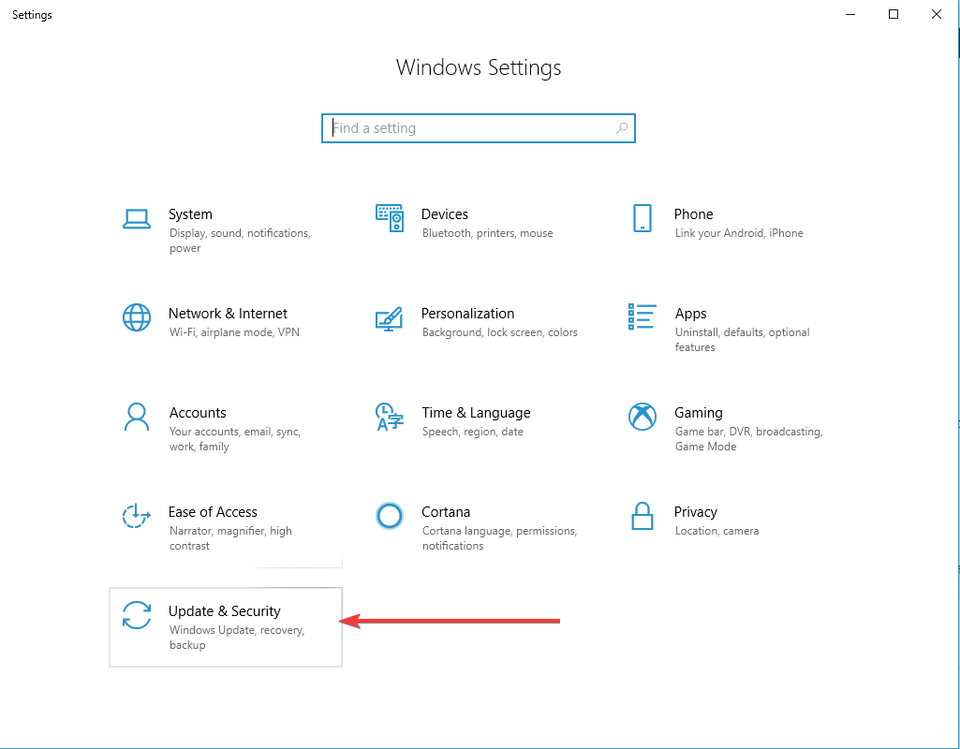Click 'Narrator, magnifier, high contrast' text
960x749 pixels.
(230, 538)
